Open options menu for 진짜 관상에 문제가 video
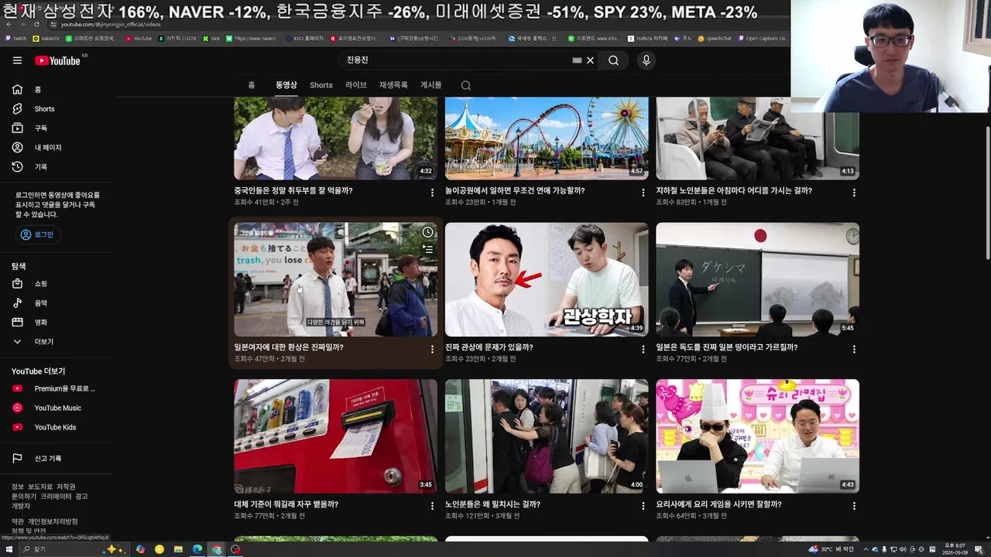Screen dimensions: 991x557 (x=643, y=350)
